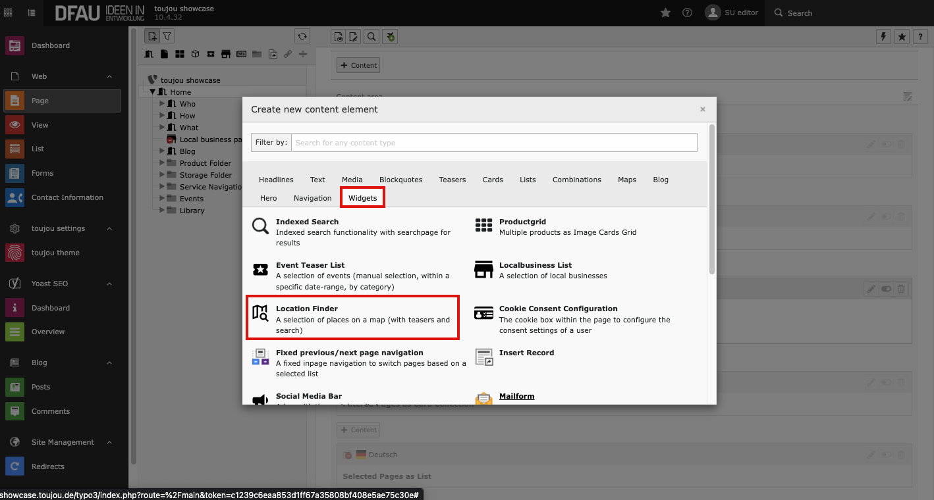934x500 pixels.
Task: Switch to the Teasers tab
Action: [453, 180]
